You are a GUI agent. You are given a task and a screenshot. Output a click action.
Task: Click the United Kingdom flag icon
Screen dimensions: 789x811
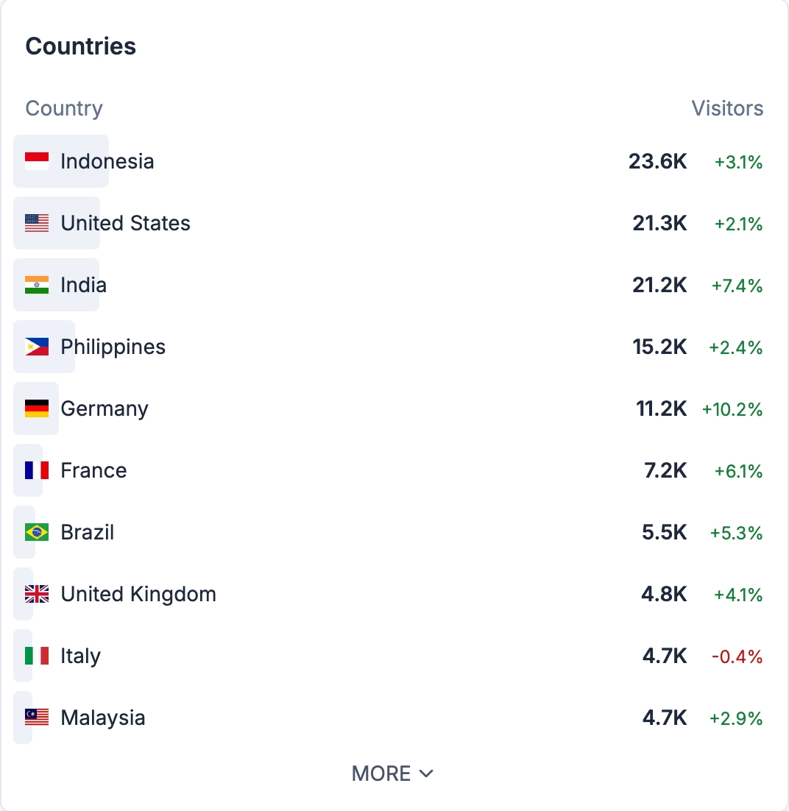pyautogui.click(x=35, y=594)
